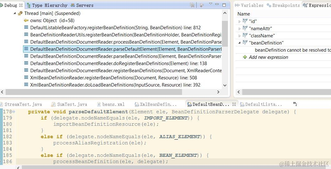331x169 pixels.
Task: Open the Type Hierarchy tab
Action: [47, 5]
